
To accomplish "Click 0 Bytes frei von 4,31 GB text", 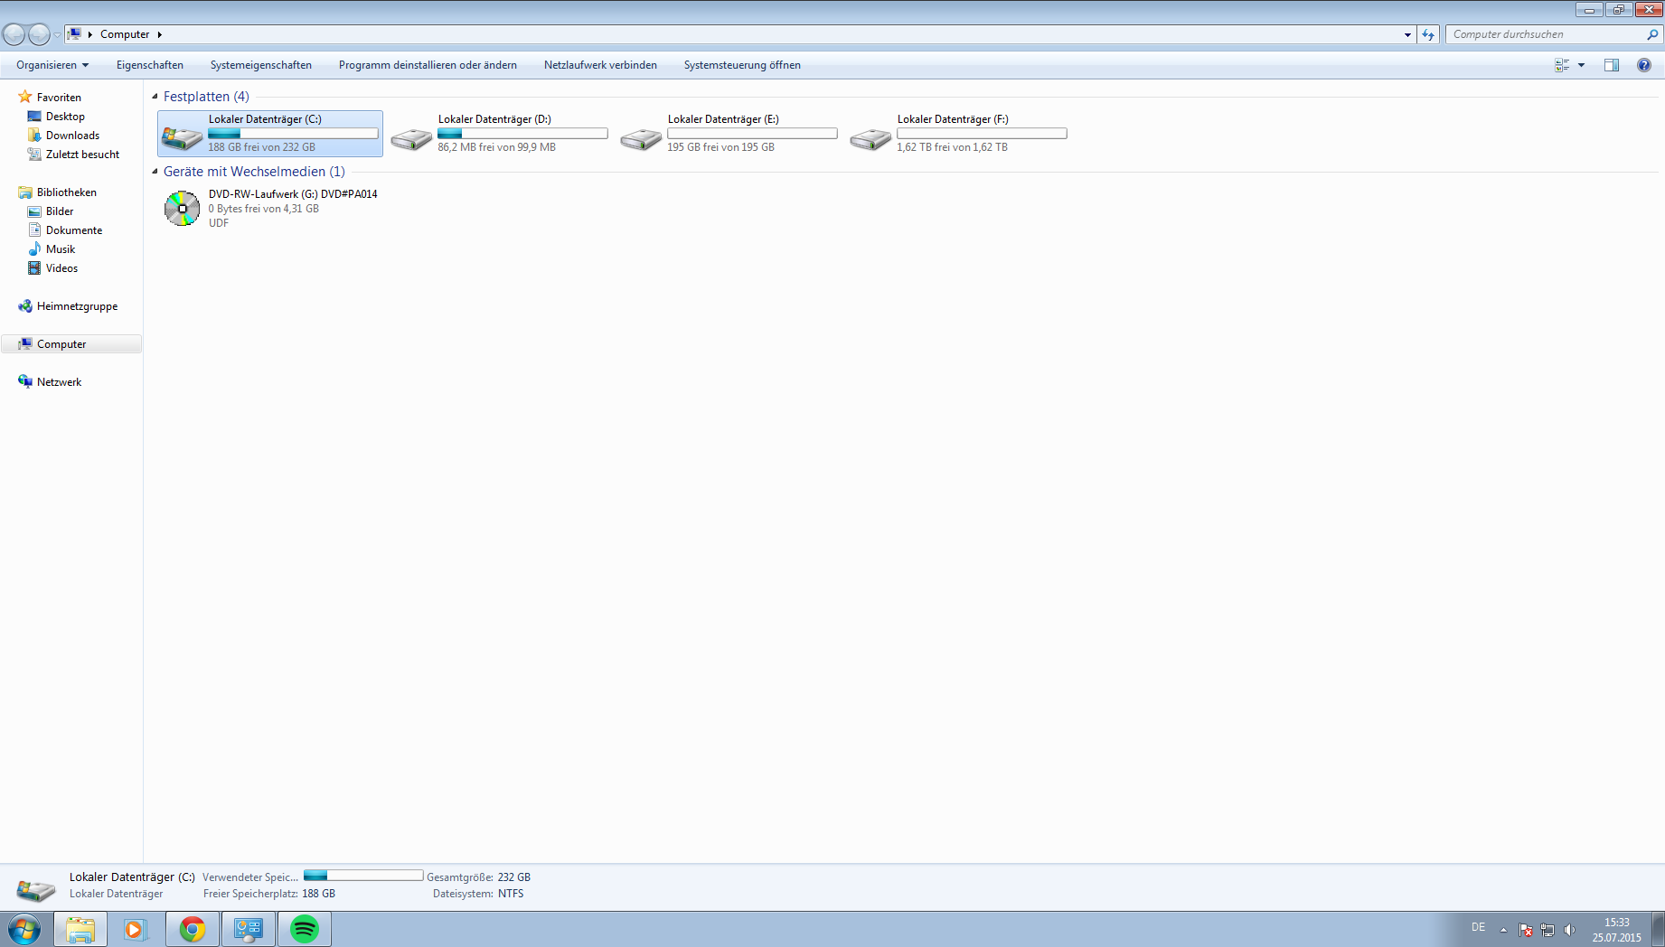I will tap(264, 209).
